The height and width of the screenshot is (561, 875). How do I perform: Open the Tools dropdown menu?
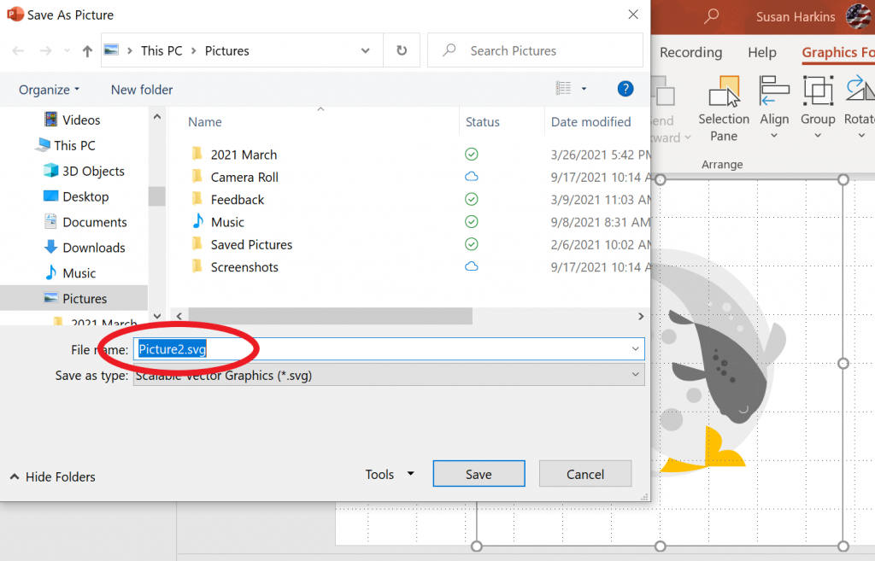click(389, 473)
